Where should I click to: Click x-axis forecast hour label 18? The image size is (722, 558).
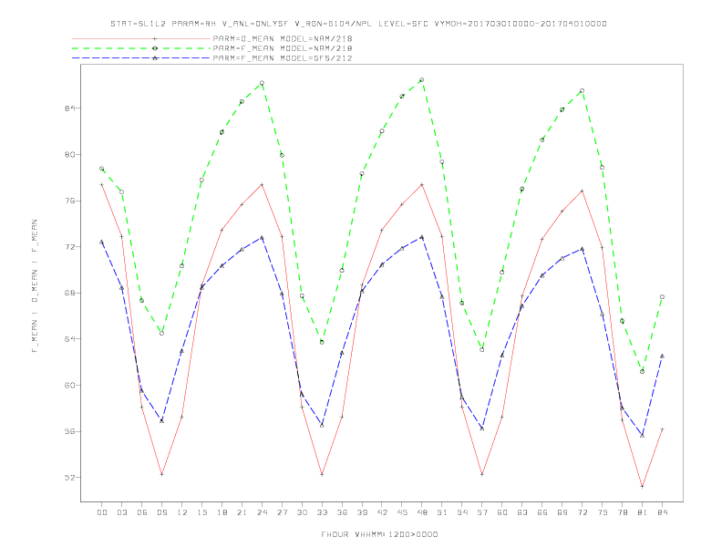(222, 512)
